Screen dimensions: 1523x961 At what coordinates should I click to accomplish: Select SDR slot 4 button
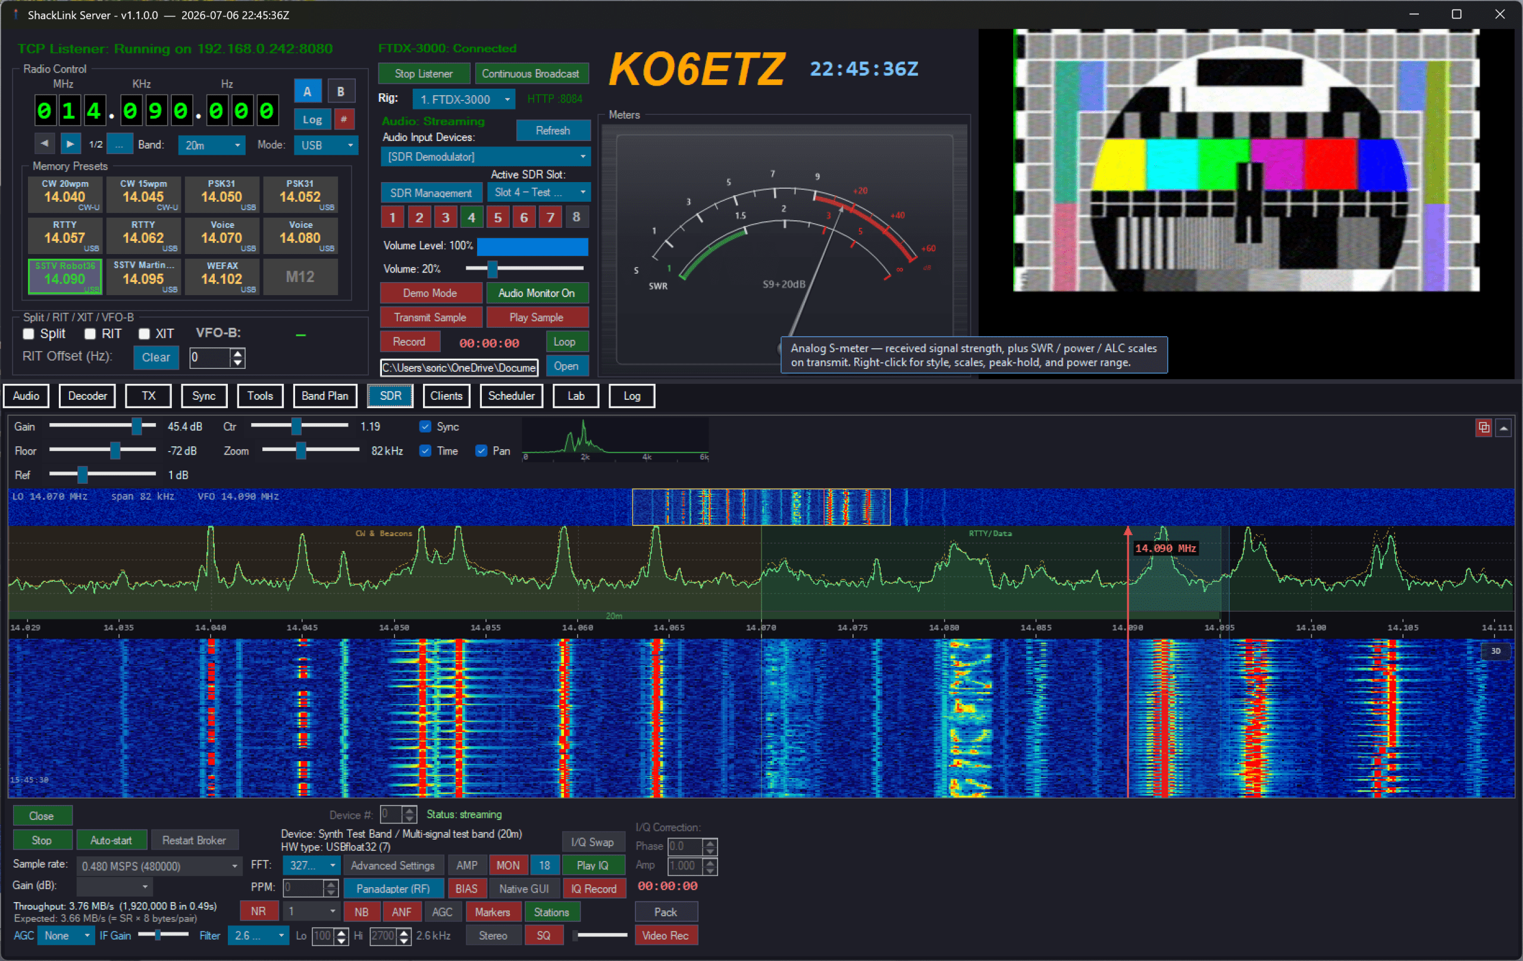pos(471,218)
